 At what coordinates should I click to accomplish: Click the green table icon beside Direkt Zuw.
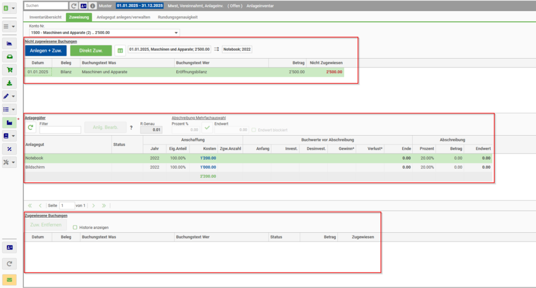pos(120,51)
